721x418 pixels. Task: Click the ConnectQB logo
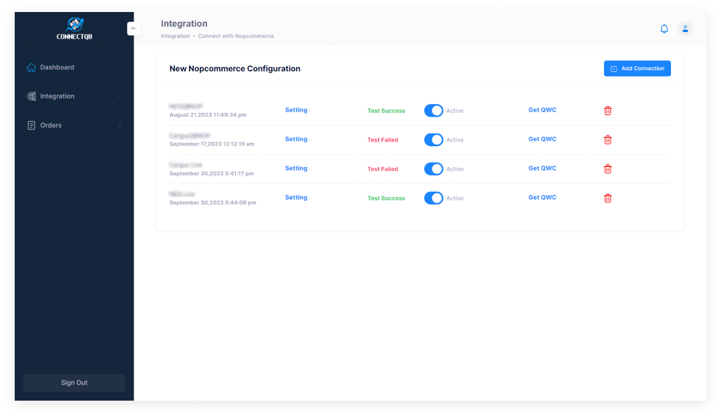pyautogui.click(x=74, y=29)
